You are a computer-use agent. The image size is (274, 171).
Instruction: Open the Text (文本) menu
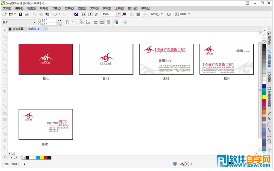[x=94, y=8]
